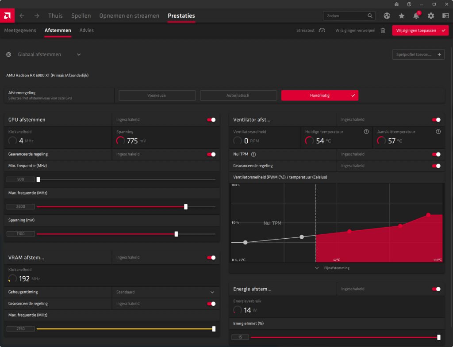This screenshot has height=347, width=453.
Task: Click the Zoeken search field
Action: 346,16
